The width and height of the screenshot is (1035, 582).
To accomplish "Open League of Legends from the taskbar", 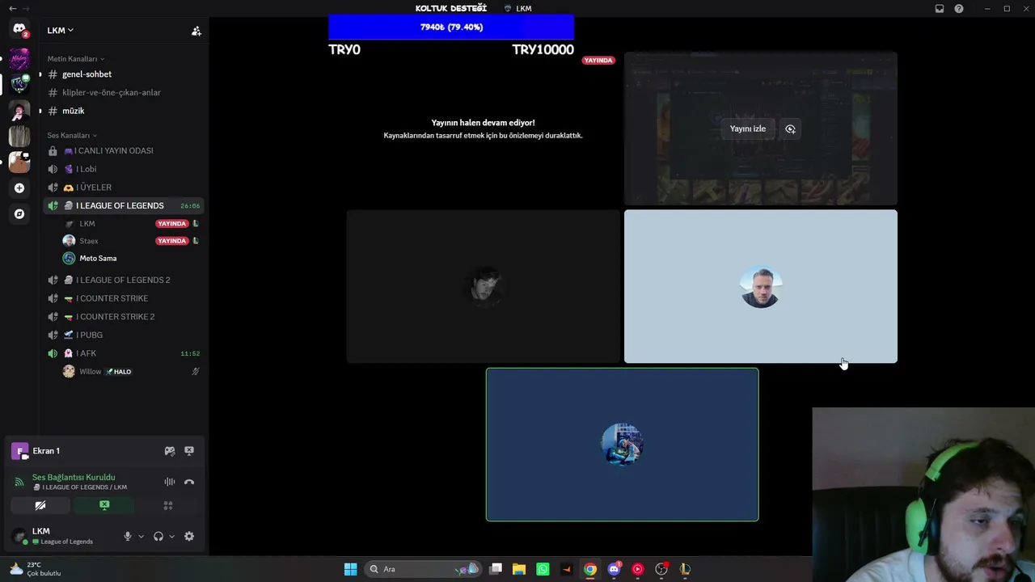I will coord(685,569).
